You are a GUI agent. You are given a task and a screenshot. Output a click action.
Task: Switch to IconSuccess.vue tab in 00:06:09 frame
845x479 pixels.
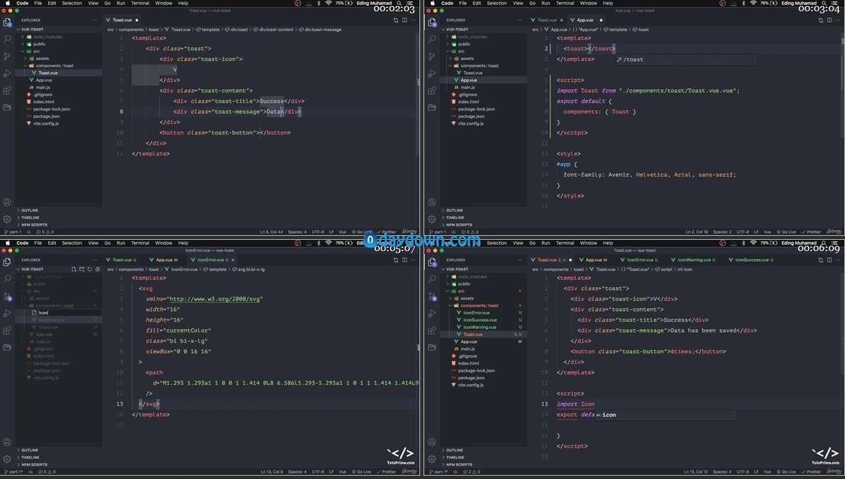pos(752,260)
